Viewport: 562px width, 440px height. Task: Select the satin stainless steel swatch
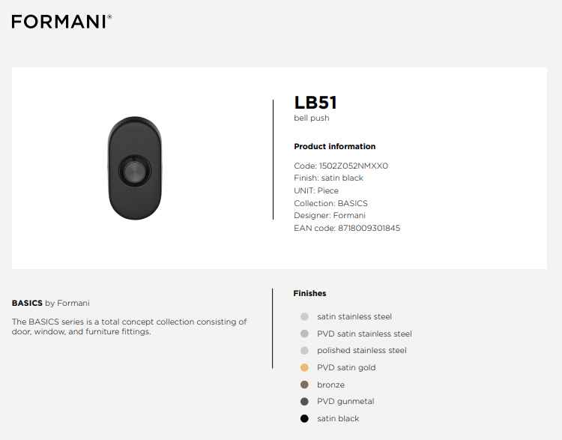[304, 316]
